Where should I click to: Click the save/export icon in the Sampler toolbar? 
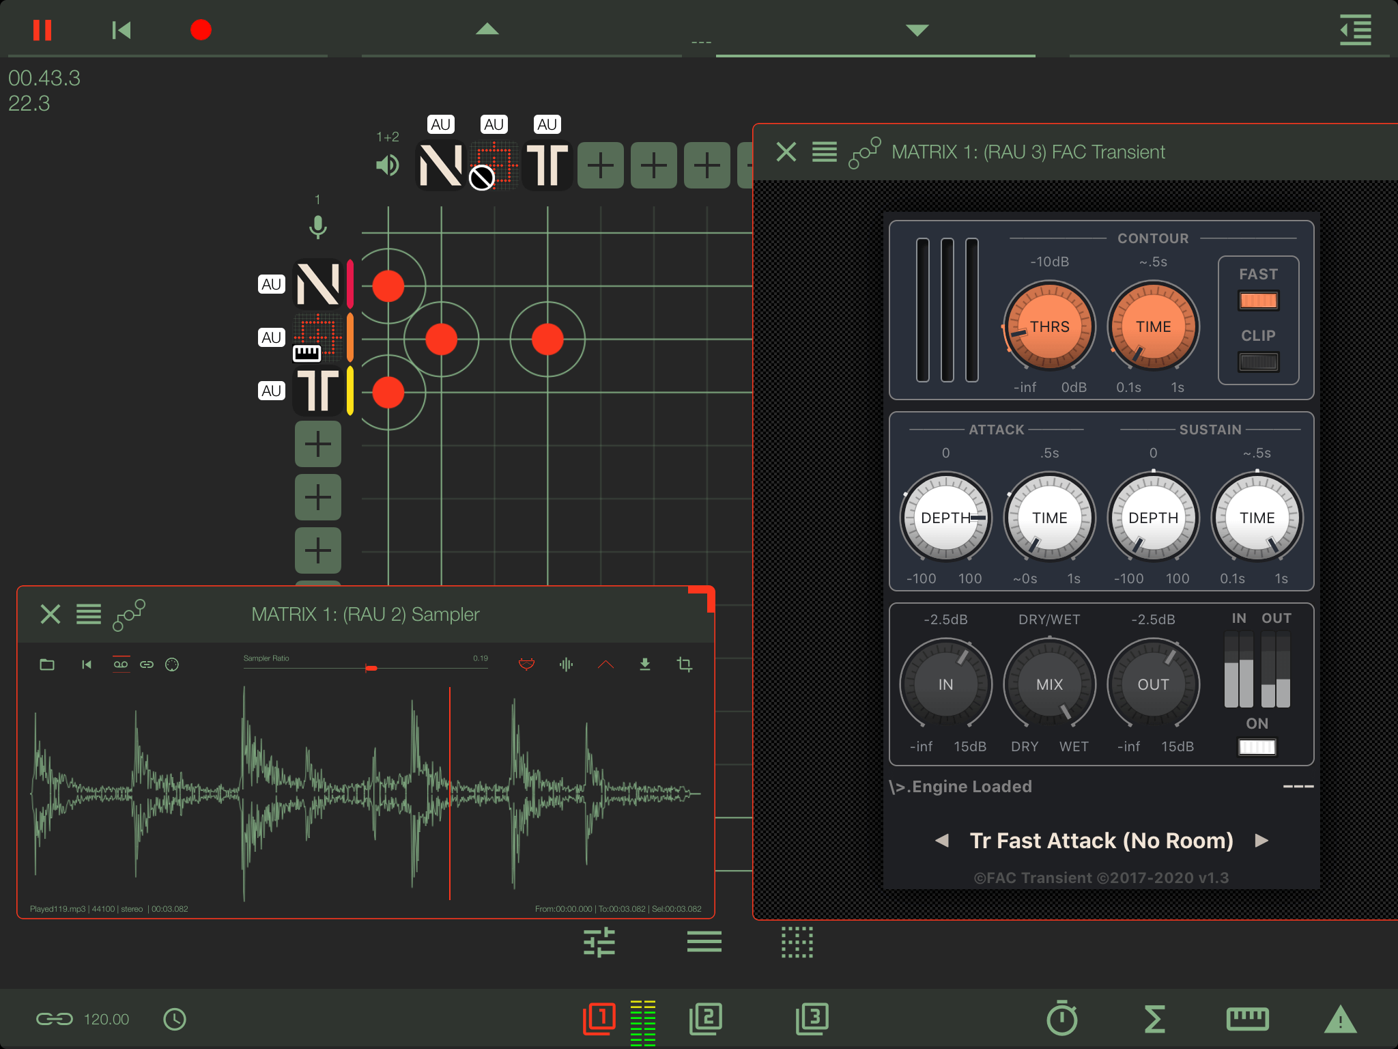point(644,663)
